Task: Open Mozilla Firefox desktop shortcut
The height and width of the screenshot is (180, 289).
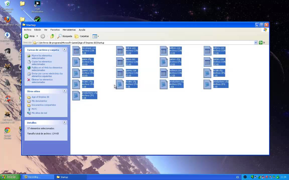Action: (x=7, y=21)
